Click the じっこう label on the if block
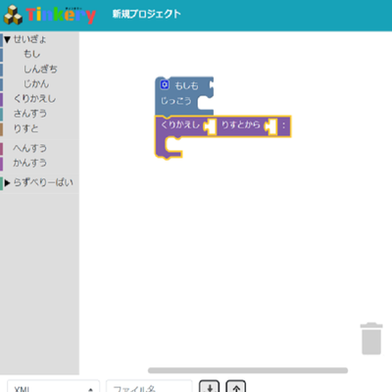392x392 pixels. coord(175,101)
